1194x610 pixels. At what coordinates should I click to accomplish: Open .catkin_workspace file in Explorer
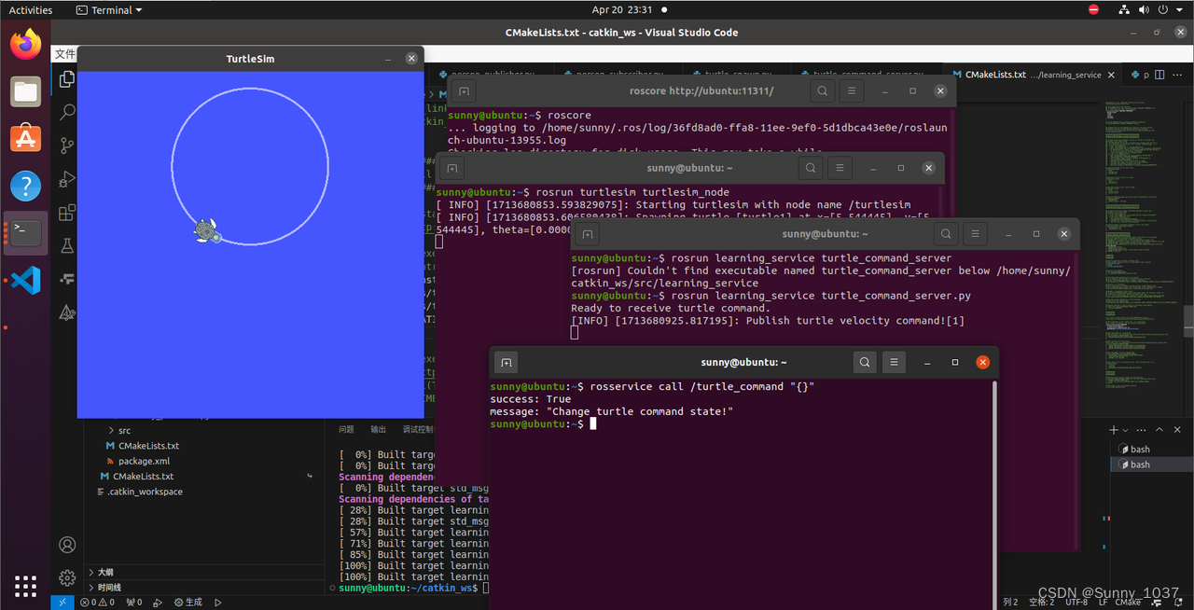[145, 492]
